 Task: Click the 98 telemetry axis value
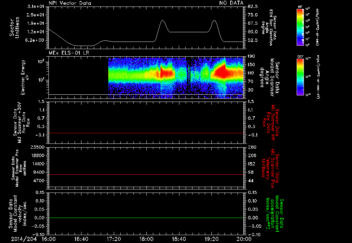(x=251, y=172)
